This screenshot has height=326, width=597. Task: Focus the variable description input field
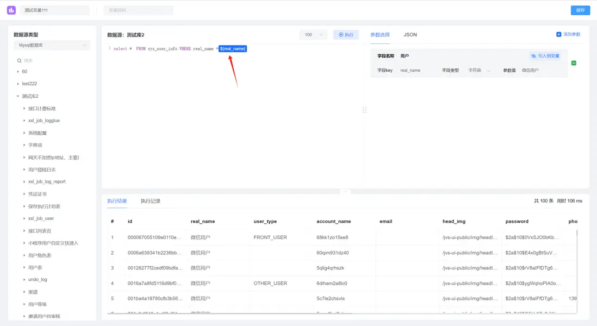point(139,10)
